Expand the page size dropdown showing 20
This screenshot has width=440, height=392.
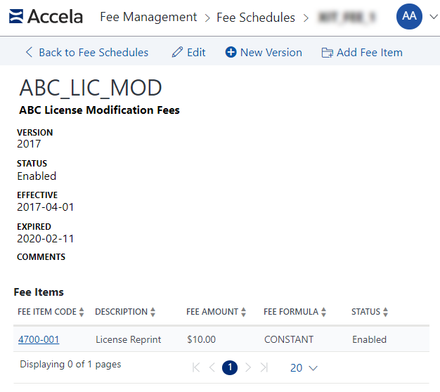point(304,367)
